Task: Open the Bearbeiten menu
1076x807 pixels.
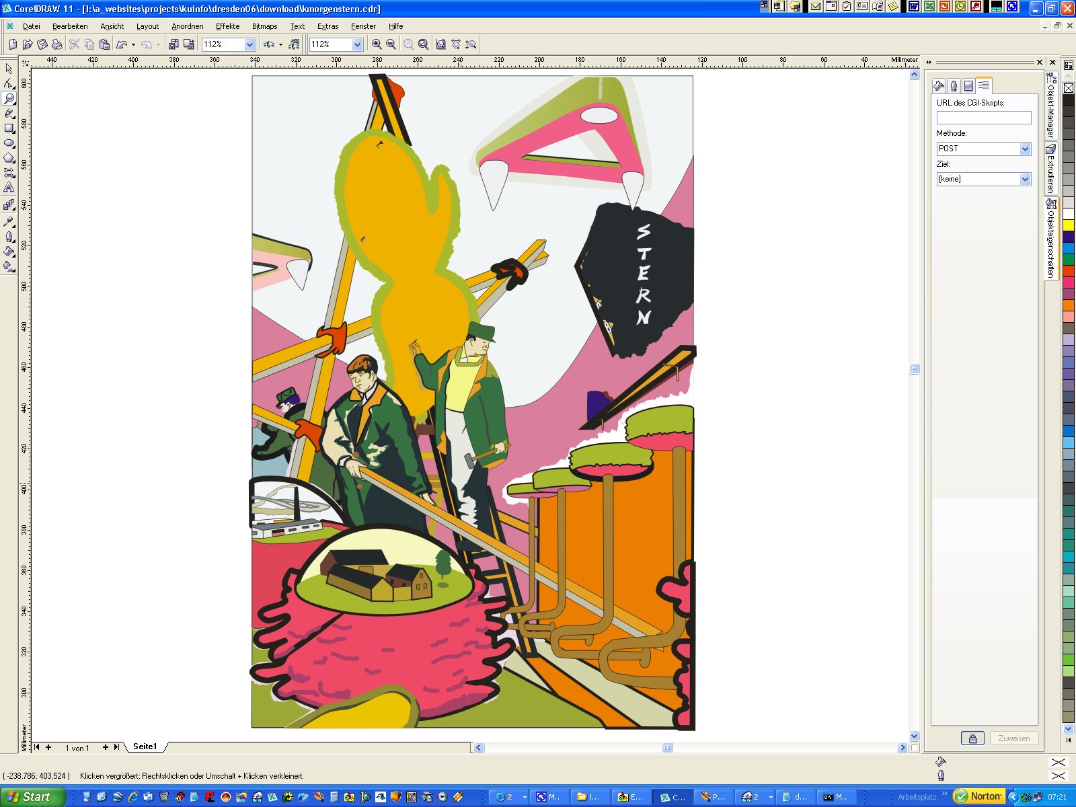Action: coord(70,26)
